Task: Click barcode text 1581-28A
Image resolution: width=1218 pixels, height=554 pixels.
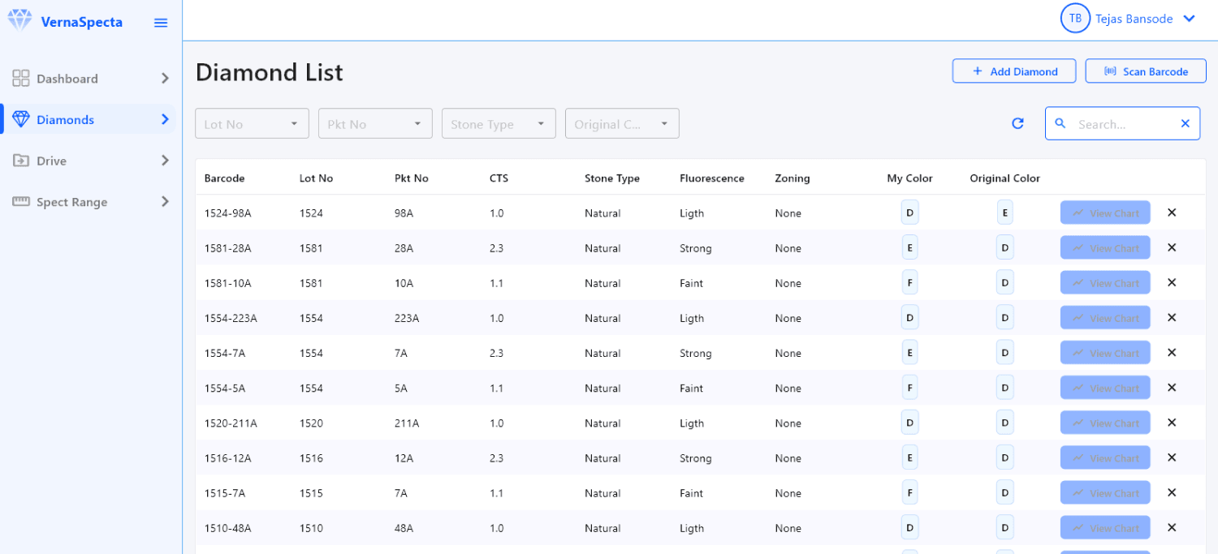Action: 227,248
